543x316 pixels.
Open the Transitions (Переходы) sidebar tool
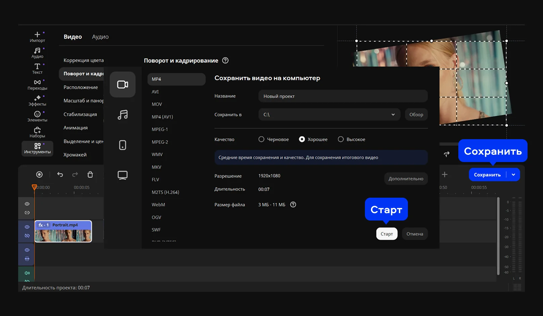click(37, 85)
